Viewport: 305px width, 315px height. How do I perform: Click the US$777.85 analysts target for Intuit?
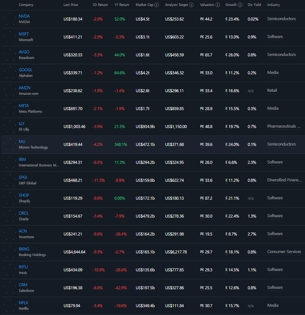(174, 270)
